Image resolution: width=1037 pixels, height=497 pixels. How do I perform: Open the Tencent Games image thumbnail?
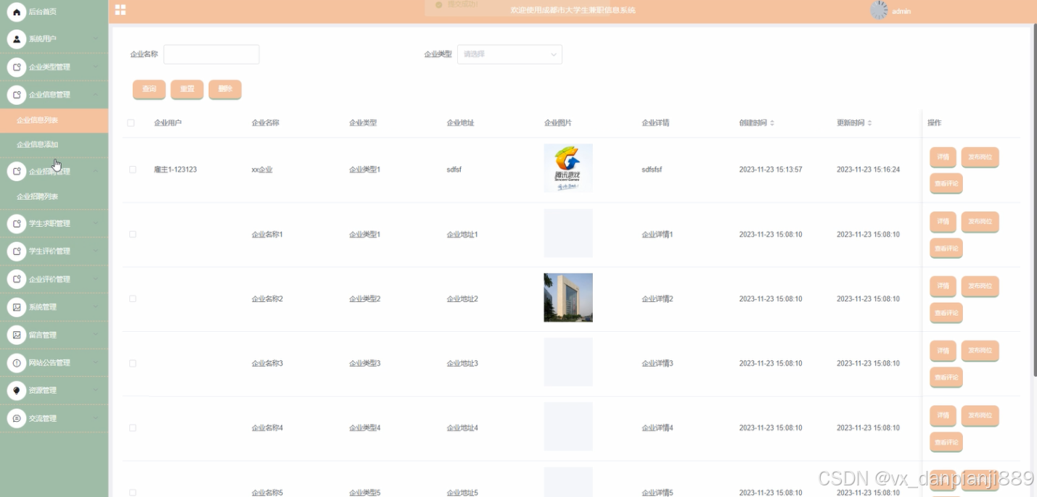pos(568,168)
